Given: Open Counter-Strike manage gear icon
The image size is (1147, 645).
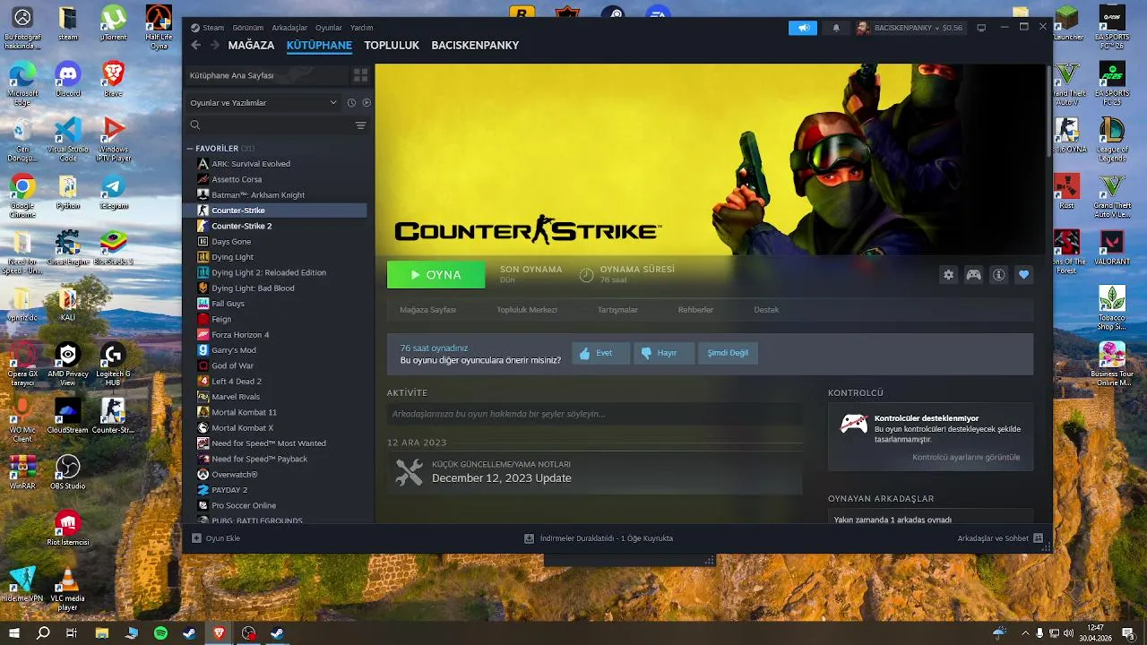Looking at the screenshot, I should pos(948,275).
